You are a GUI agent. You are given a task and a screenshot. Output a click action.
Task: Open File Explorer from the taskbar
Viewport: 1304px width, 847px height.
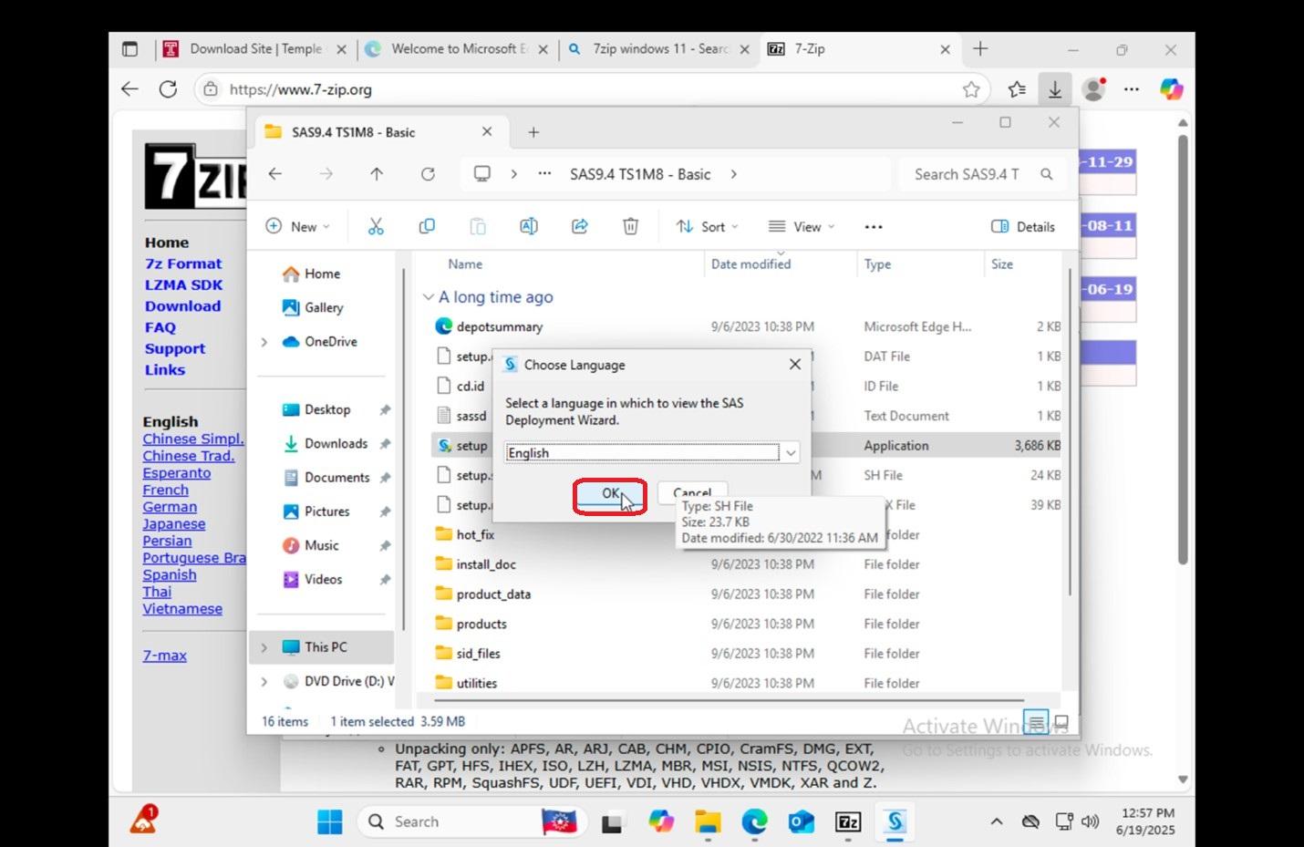(708, 821)
